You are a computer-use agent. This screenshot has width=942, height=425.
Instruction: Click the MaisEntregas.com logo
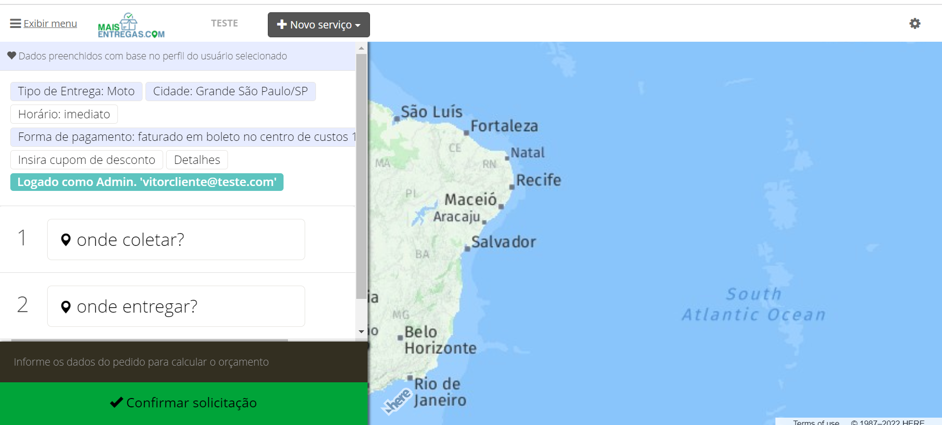[x=131, y=26]
